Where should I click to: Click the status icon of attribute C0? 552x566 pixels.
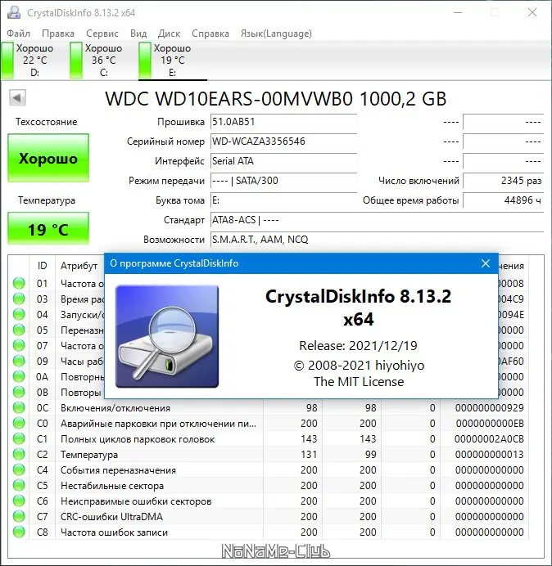(x=19, y=424)
